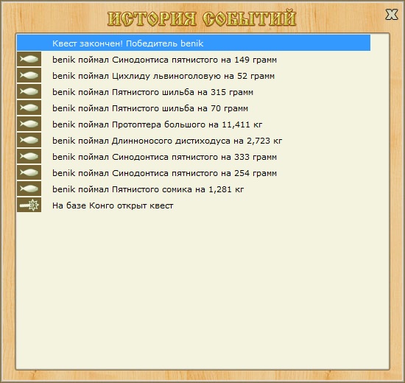Select the Квест закончен! Победитель benik row
Screen dimensions: 405x383
tap(194, 43)
